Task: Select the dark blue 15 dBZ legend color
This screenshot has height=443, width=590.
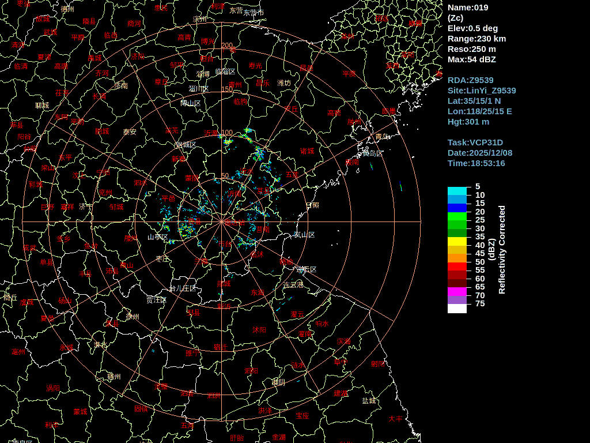Action: (x=457, y=208)
